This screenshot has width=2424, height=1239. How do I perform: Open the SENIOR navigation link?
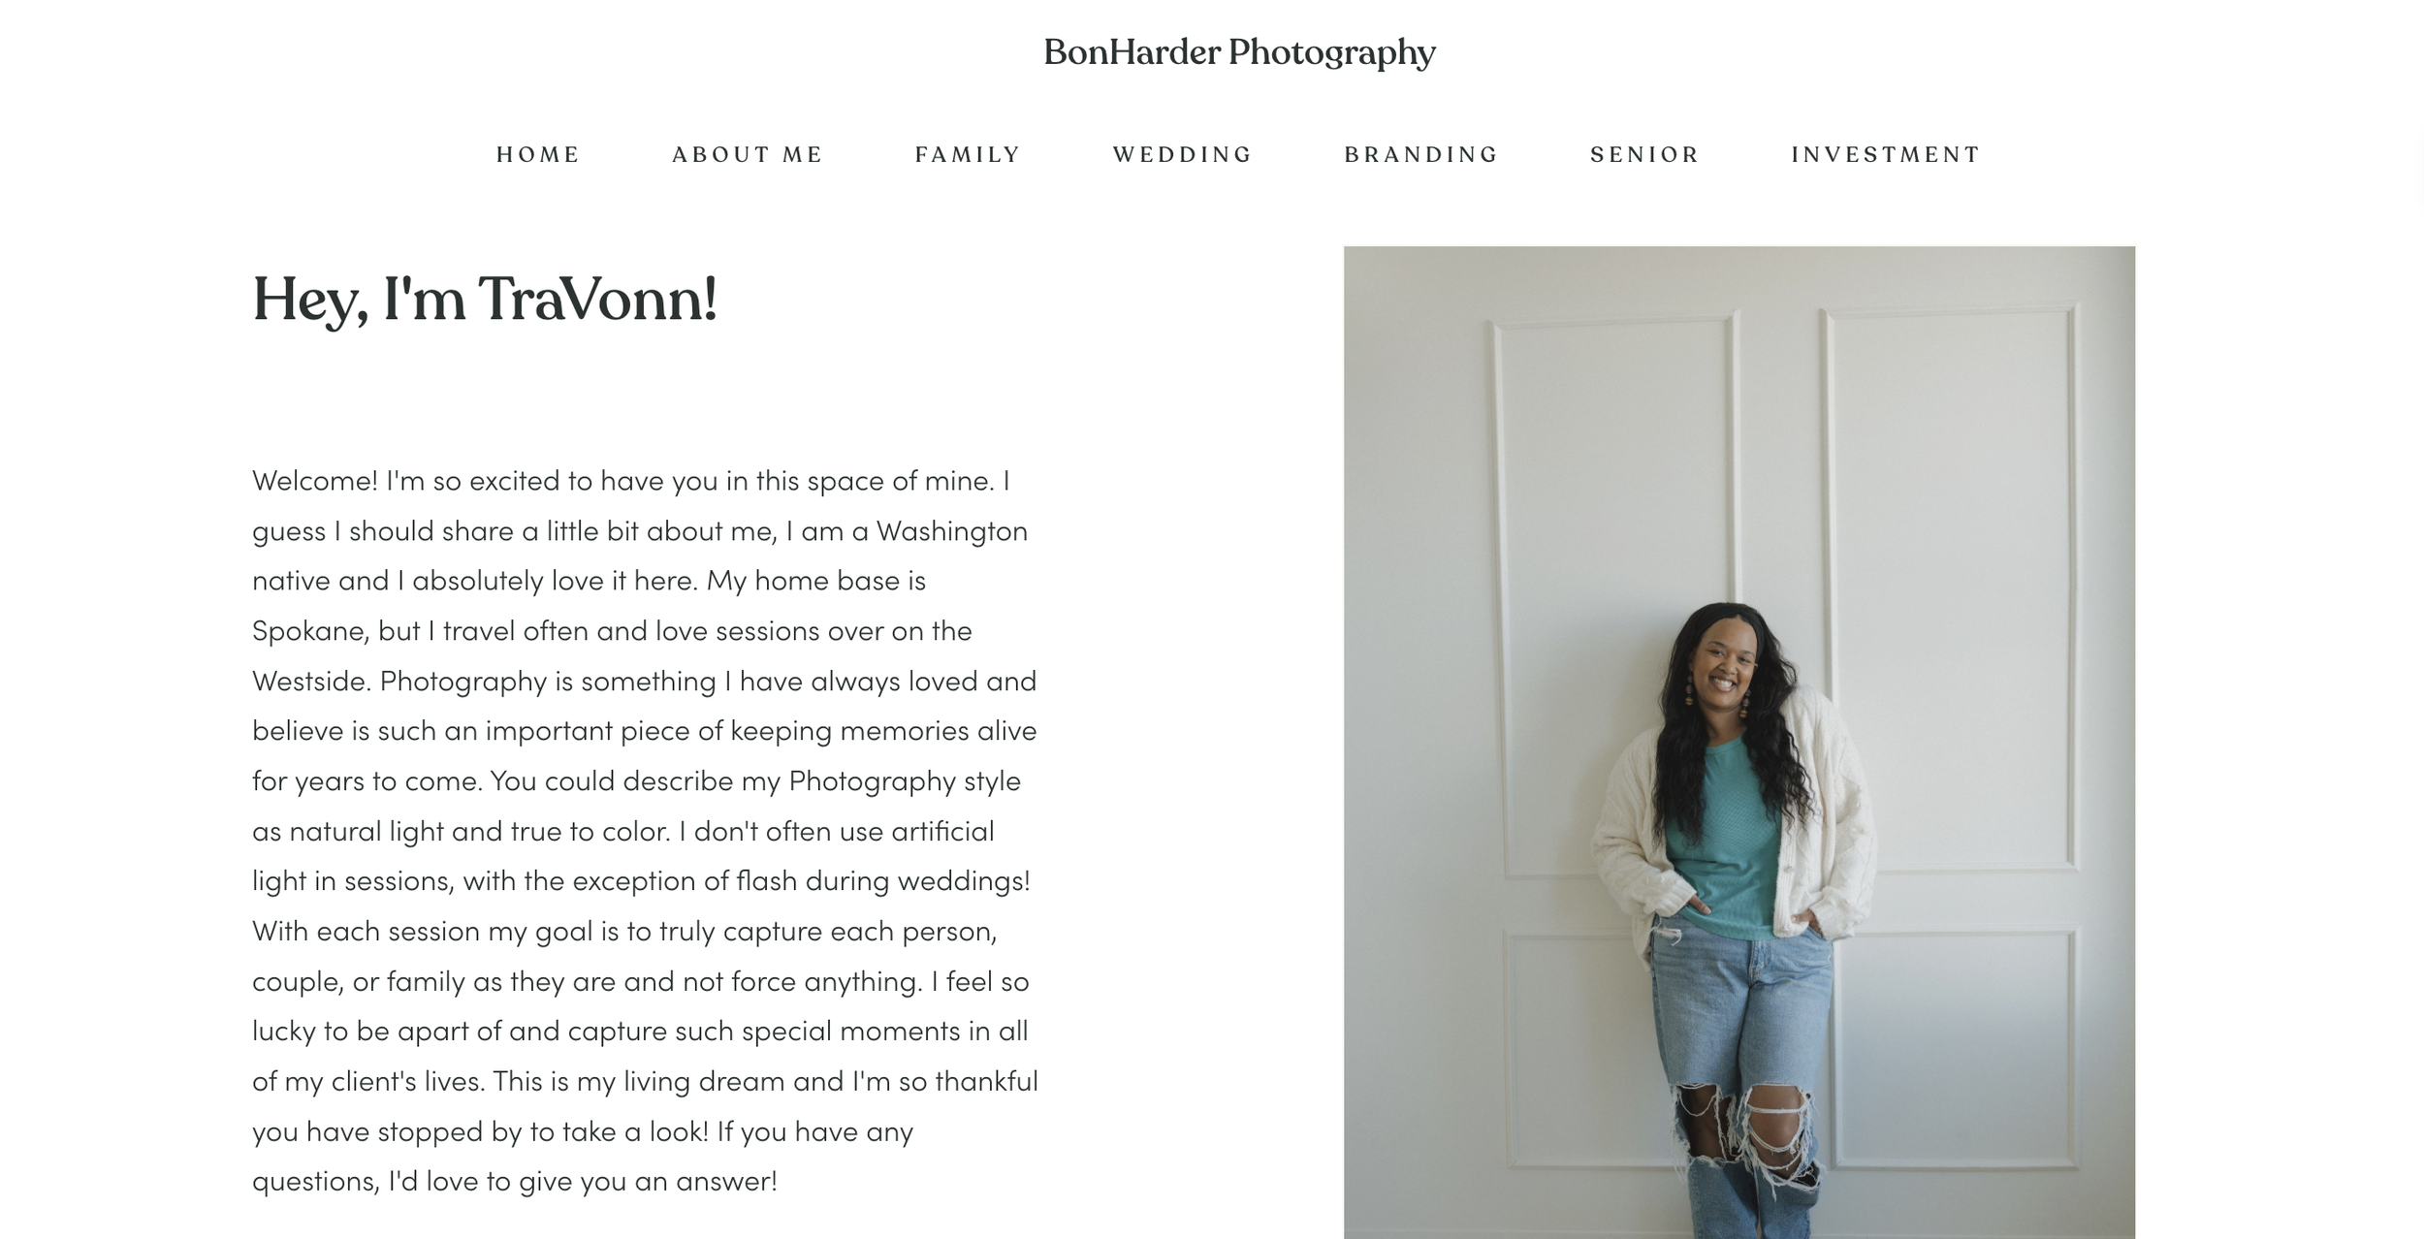point(1645,154)
